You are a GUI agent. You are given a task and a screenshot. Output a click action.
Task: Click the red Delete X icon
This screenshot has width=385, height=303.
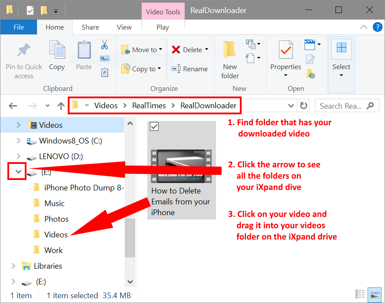pos(176,50)
